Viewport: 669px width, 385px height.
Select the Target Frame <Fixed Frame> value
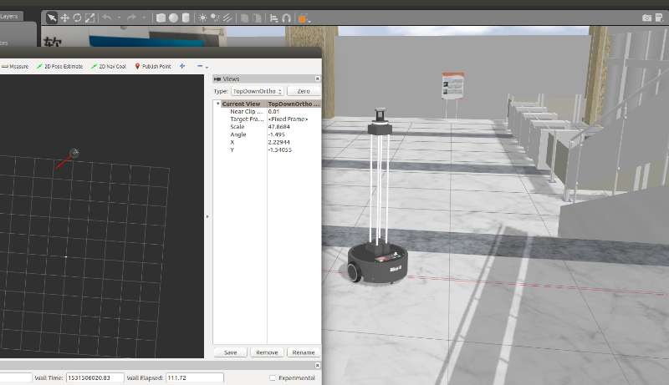(288, 119)
